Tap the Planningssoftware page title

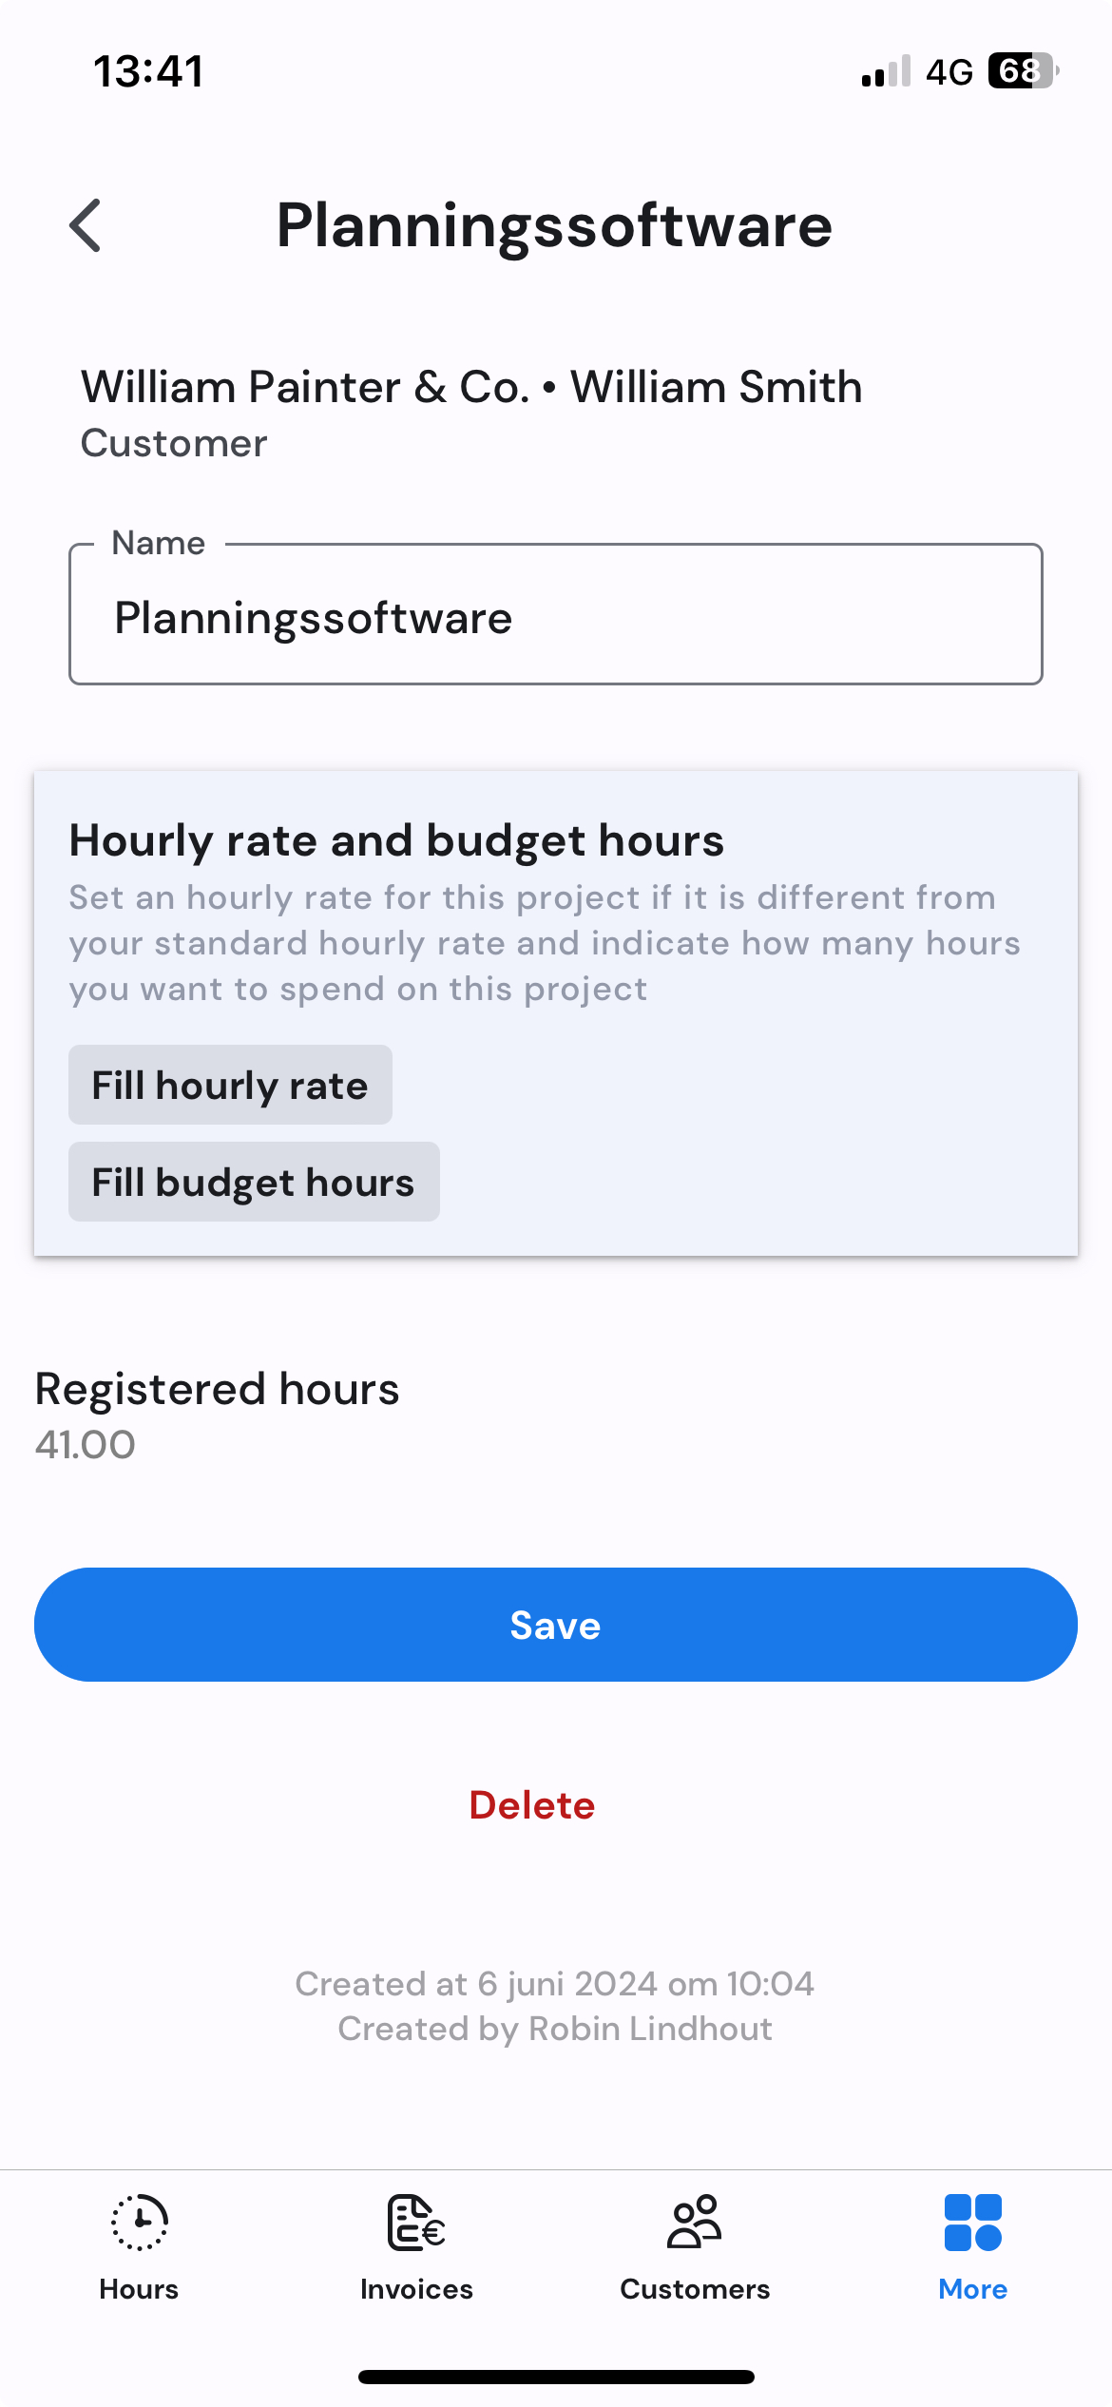[554, 225]
